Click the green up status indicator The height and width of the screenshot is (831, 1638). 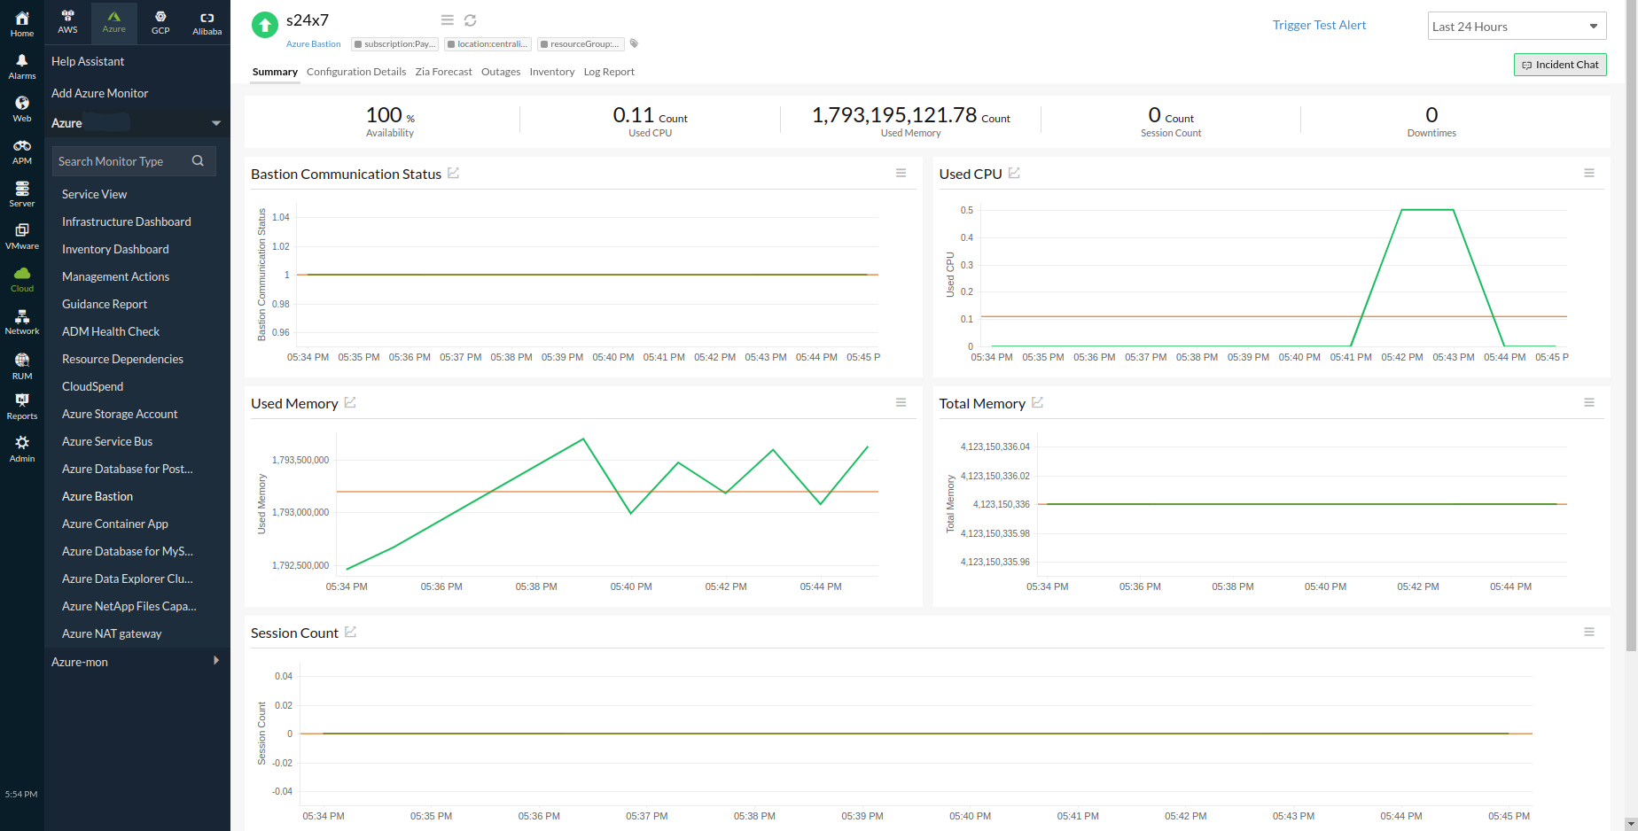pyautogui.click(x=265, y=25)
